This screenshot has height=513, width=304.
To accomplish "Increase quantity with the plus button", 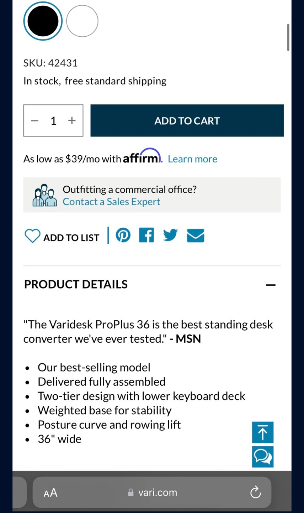I will point(72,120).
